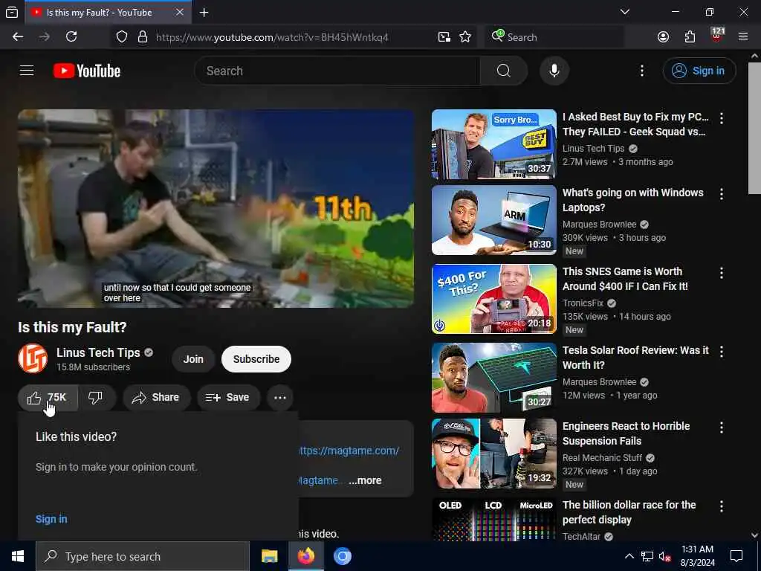Bookmark this page with the star icon
Screen dimensions: 761x571
pos(465,37)
